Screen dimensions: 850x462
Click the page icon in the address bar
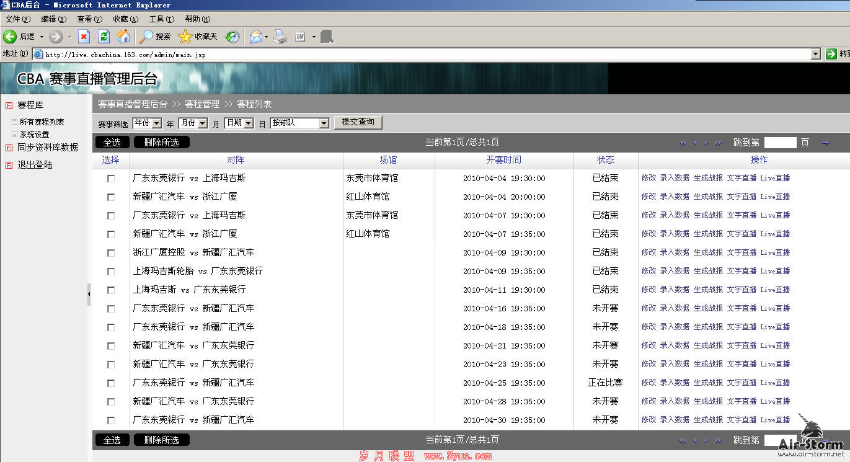click(38, 55)
